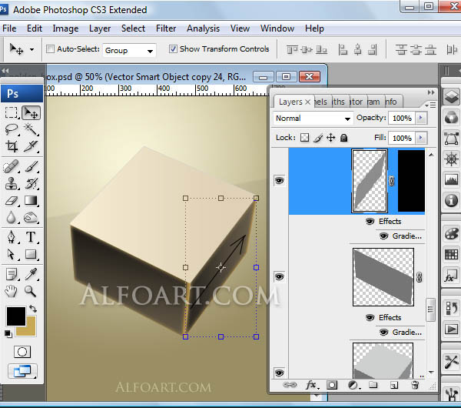Click the link layers button
Screen dimensions: 461x408
290,385
